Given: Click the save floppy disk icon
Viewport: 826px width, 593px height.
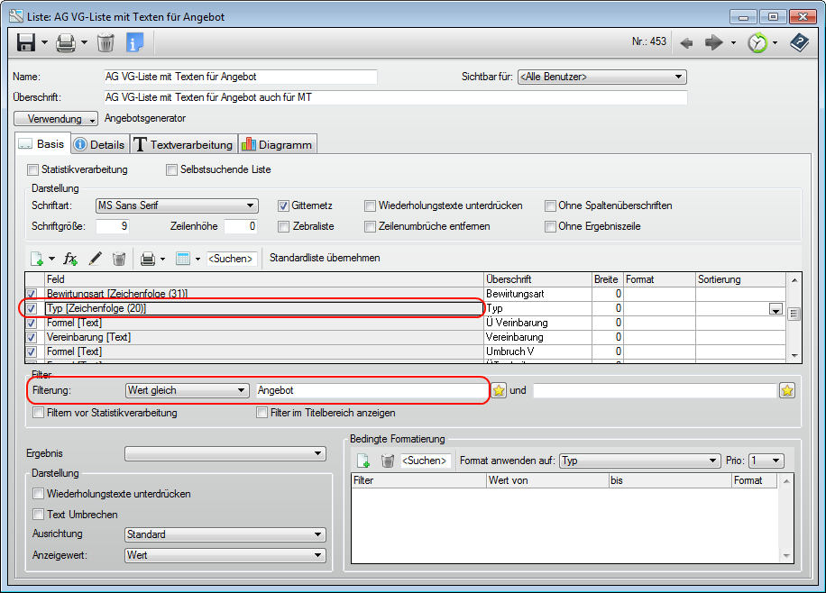Looking at the screenshot, I should pyautogui.click(x=26, y=42).
